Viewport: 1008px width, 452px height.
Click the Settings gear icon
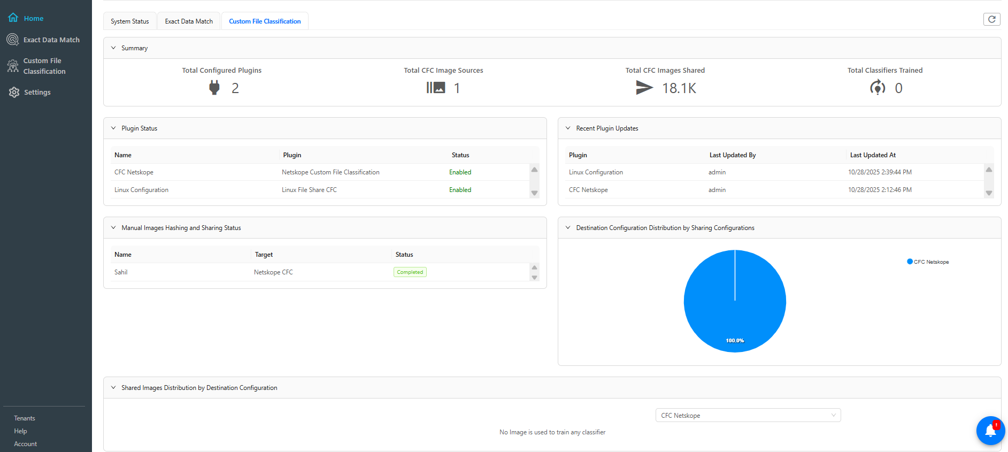[14, 92]
